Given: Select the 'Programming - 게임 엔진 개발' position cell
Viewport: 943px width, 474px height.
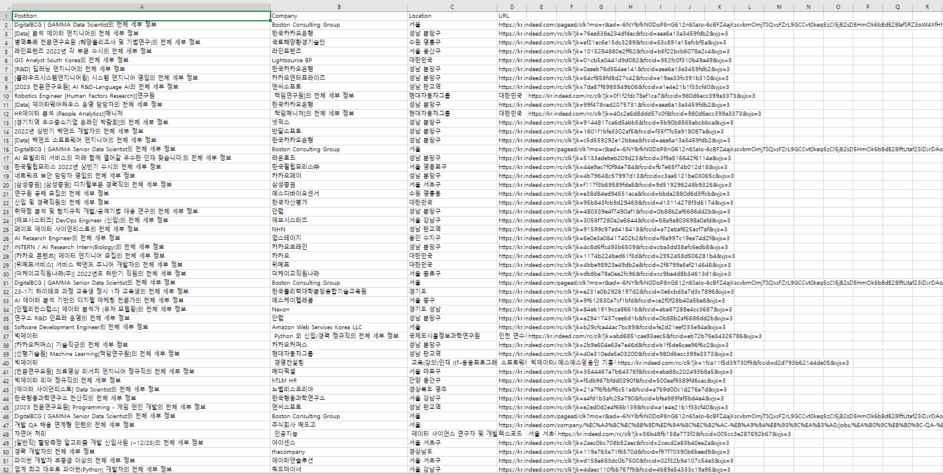Looking at the screenshot, I should pyautogui.click(x=141, y=407).
